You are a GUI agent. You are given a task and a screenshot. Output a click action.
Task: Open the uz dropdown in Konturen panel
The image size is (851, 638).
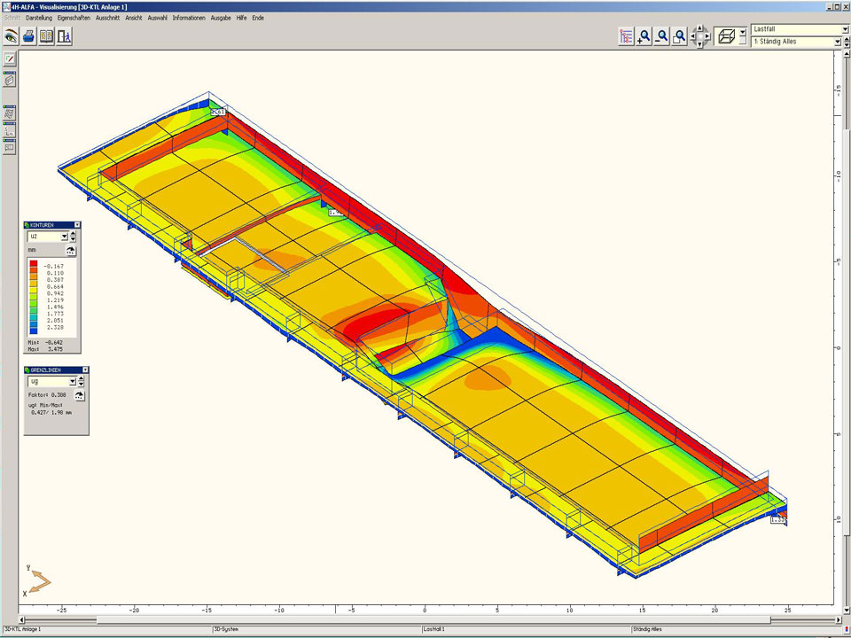click(x=64, y=237)
